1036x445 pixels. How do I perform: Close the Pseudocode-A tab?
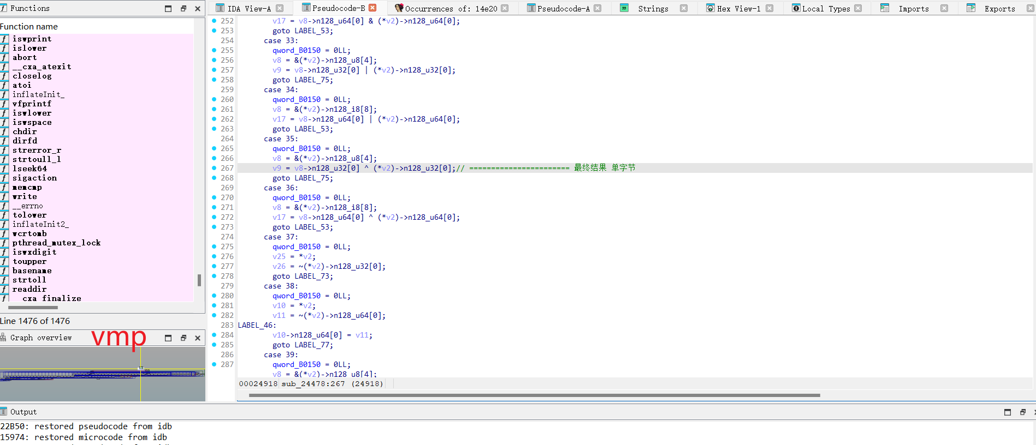597,8
